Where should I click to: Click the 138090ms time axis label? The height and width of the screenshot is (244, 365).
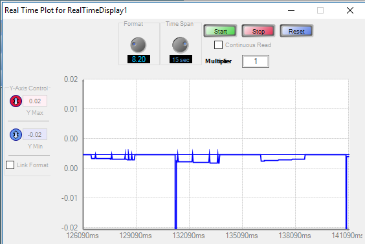coord(294,236)
